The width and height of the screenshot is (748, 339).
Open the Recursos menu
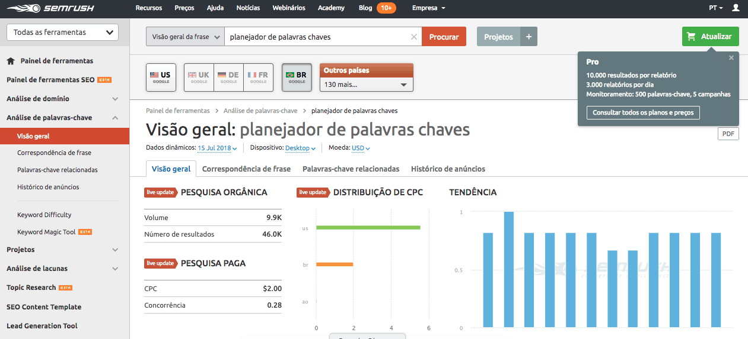pos(149,8)
